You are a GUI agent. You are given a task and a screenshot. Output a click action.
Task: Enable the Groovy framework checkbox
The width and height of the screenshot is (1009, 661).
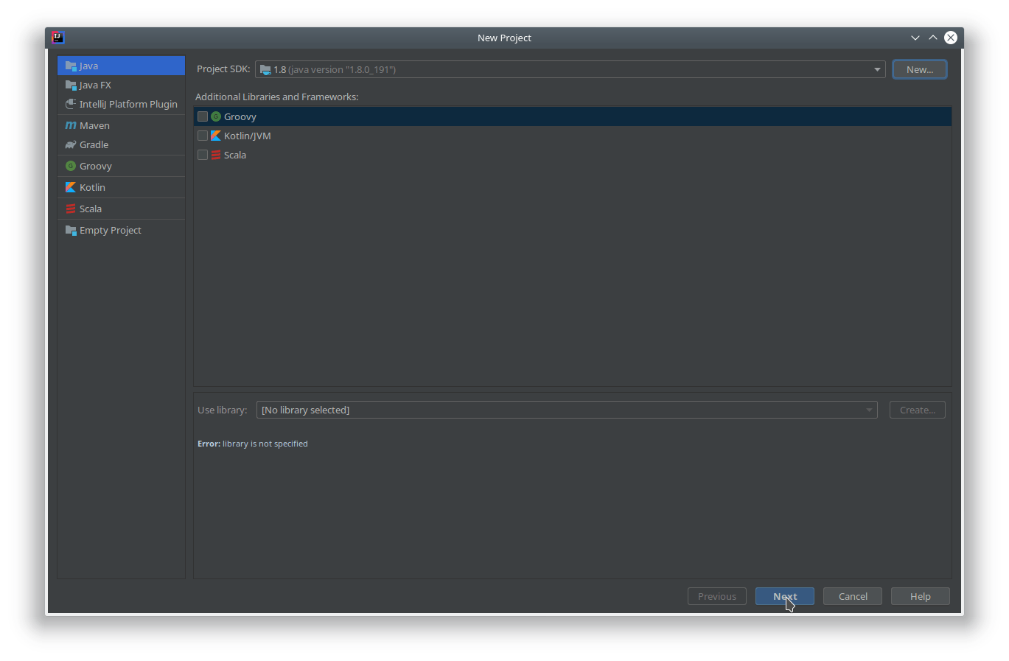203,116
